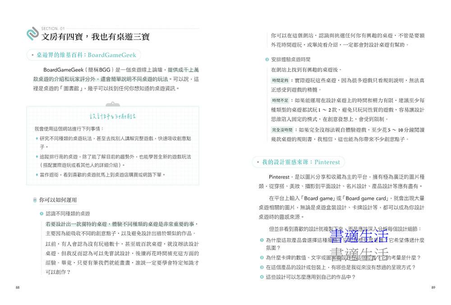Viewport: 451px width, 305px height.
Task: Click the numbered bullet before "為什麼這款產品會選擇"
Action: [x=262, y=240]
